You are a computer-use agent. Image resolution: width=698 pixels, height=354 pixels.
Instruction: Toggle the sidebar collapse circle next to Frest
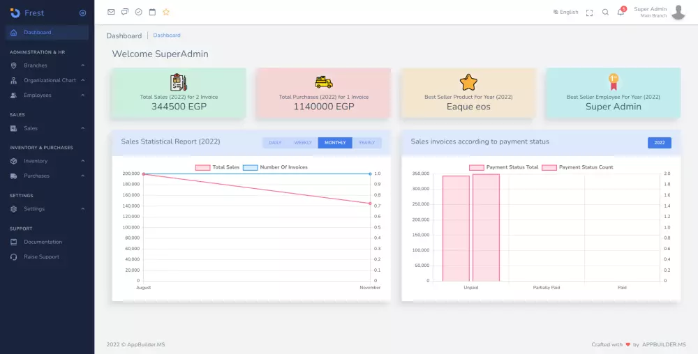(x=82, y=13)
